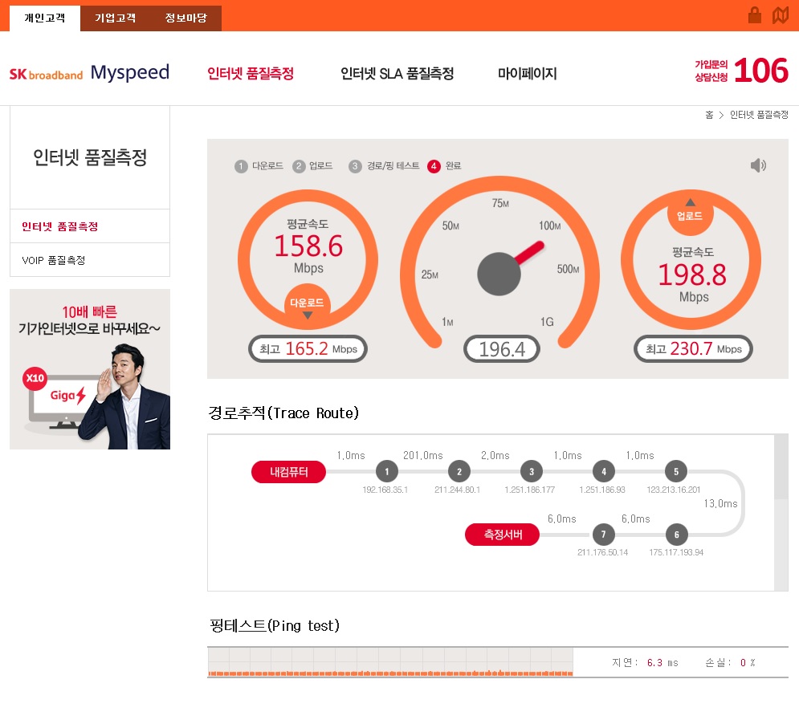Click step 2 업로드 indicator
This screenshot has height=728, width=799.
(x=313, y=166)
